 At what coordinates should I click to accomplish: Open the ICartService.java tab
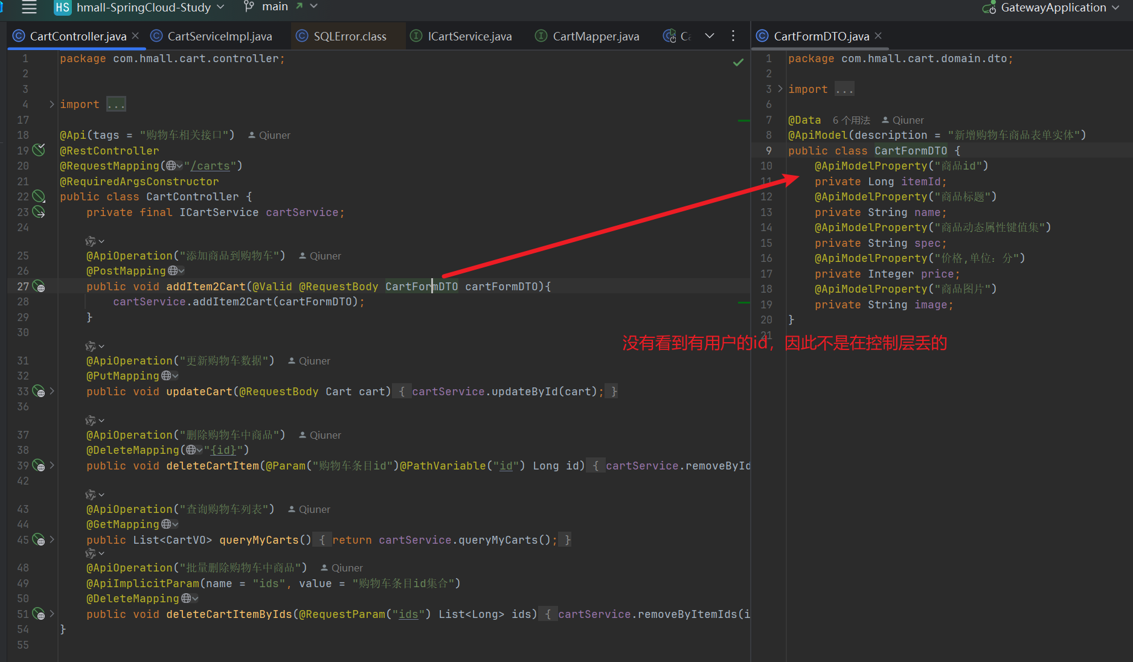tap(469, 36)
